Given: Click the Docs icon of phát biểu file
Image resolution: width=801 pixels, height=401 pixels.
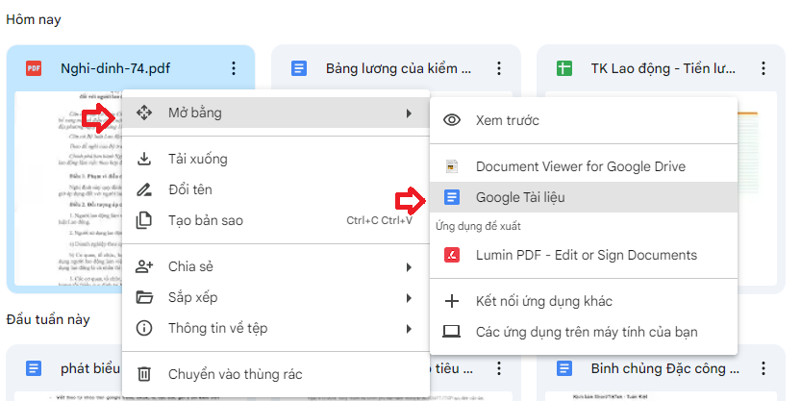Looking at the screenshot, I should (x=34, y=368).
